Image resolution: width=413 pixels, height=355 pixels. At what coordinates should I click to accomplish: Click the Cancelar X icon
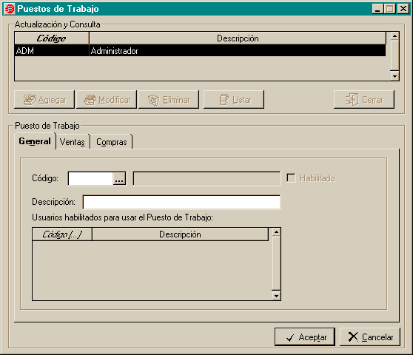pos(353,337)
